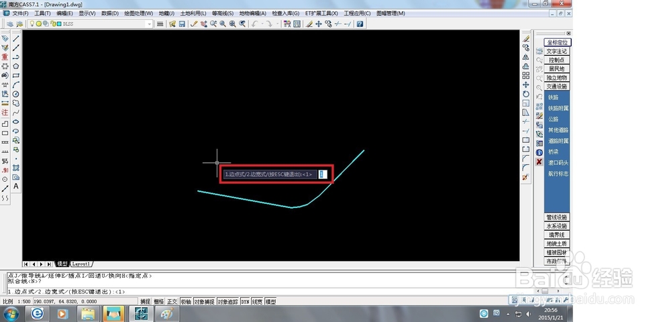671x322 pixels.
Task: Click the red X delete icon in side panel
Action: coord(539,162)
